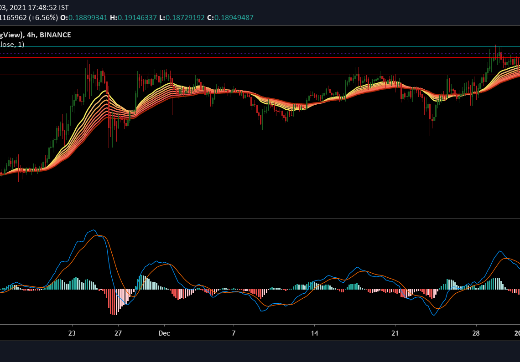Click the Dec label on time axis

[164, 333]
